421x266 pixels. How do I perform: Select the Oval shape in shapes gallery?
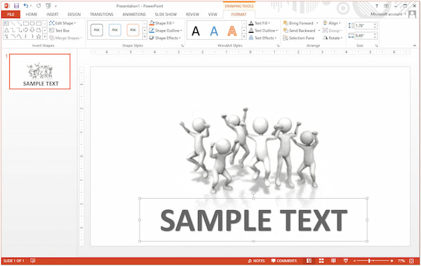click(32, 24)
